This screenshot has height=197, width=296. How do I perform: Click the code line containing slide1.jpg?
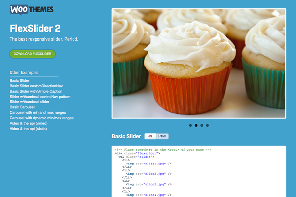[x=149, y=164]
